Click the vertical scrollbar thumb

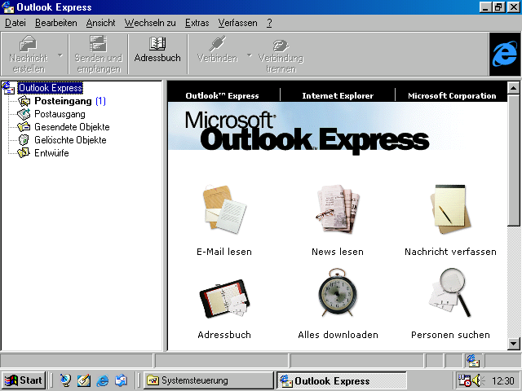[513, 160]
